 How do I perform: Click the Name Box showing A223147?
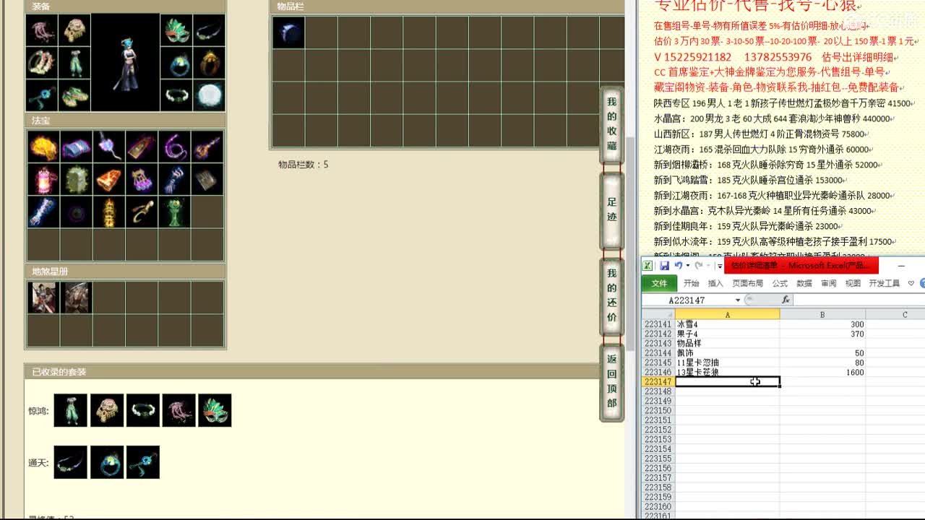click(687, 300)
